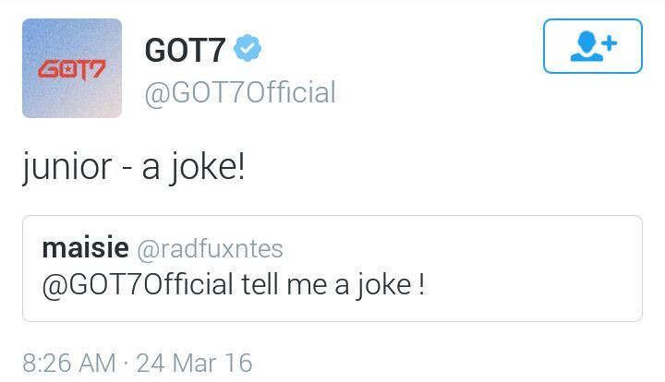
Task: Open the GOT7 display name link
Action: 185,51
